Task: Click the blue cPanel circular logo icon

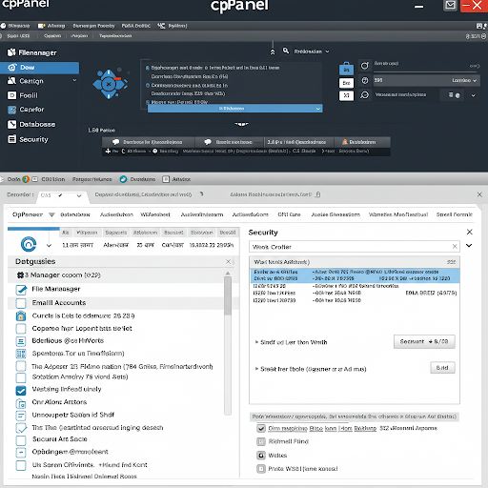Action: pos(29,244)
